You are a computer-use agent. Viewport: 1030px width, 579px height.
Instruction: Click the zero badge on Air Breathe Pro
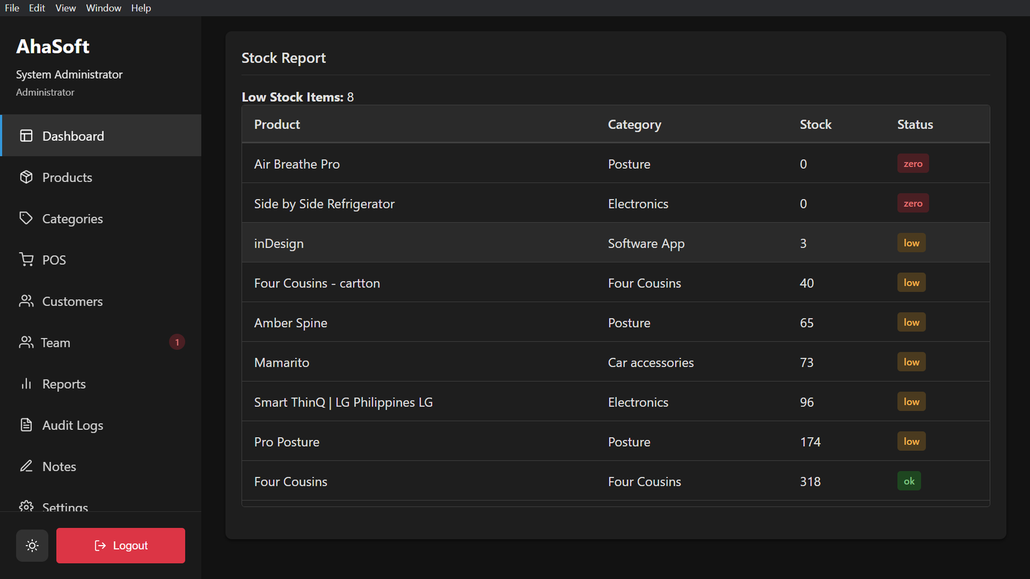coord(913,163)
